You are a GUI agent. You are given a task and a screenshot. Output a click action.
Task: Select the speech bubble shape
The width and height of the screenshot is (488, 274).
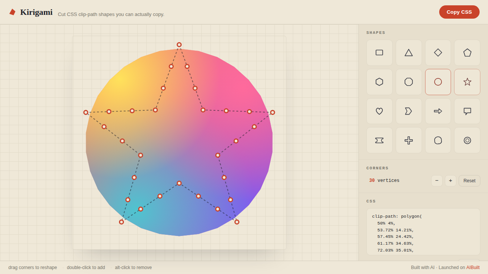point(467,111)
